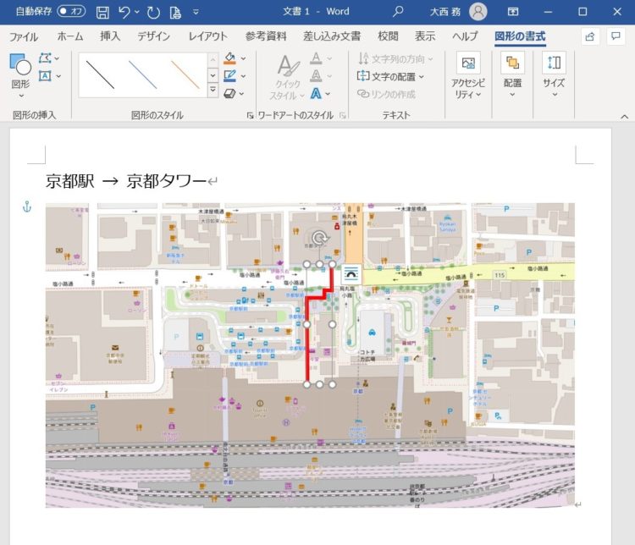Screen dimensions: 635x545
Task: Select the orange line shape style
Action: [x=185, y=74]
